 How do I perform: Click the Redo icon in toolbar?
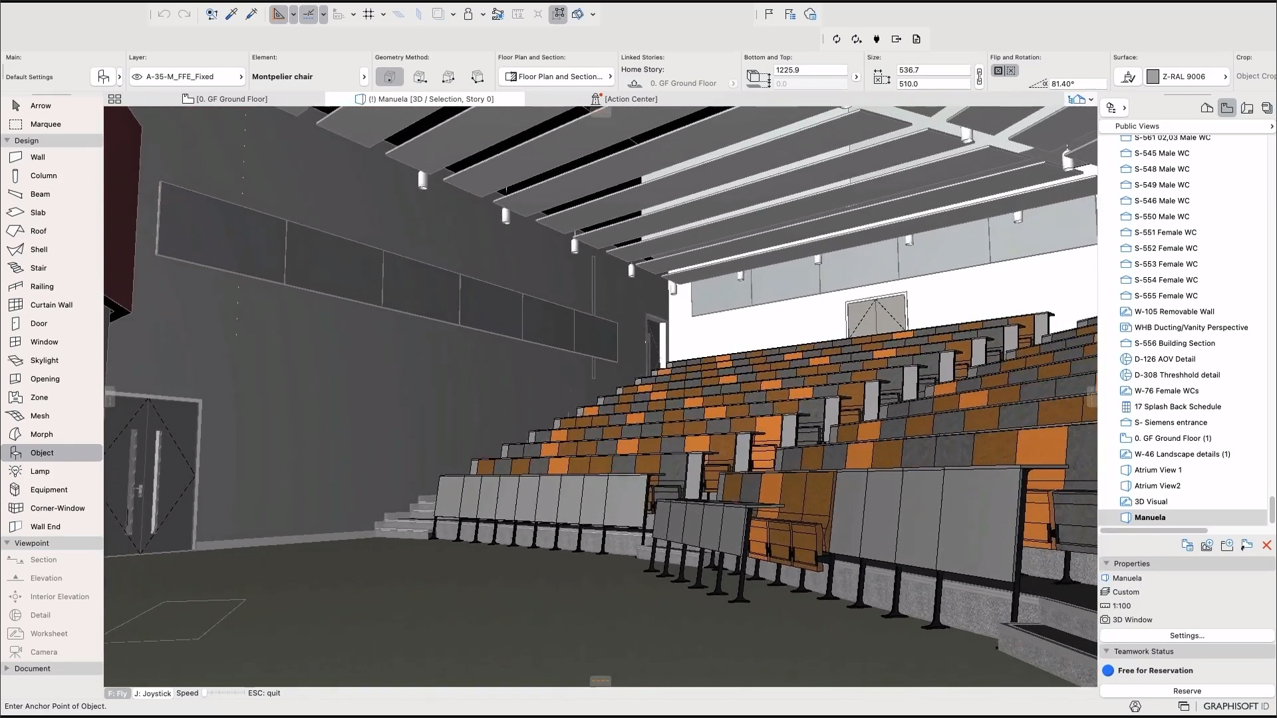pos(184,14)
